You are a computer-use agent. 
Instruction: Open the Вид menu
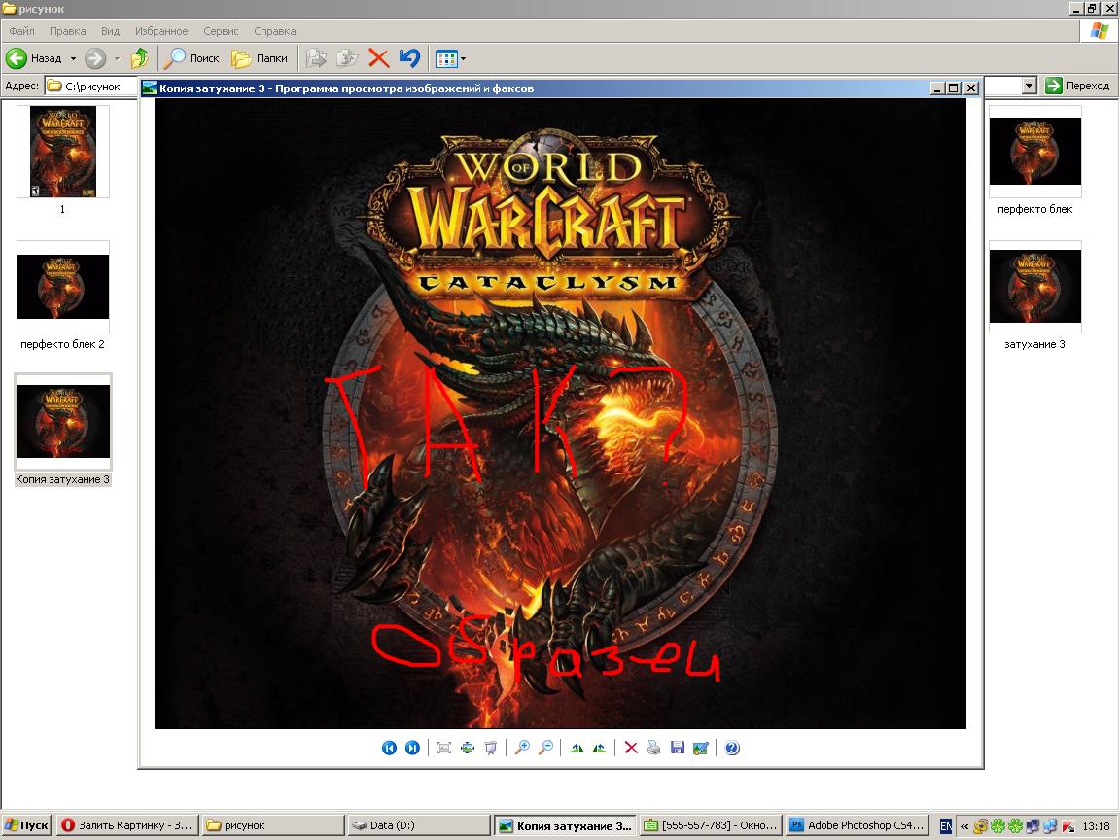(x=110, y=31)
